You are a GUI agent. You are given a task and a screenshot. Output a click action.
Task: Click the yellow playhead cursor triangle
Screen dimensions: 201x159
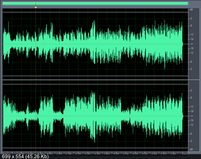(36, 7)
